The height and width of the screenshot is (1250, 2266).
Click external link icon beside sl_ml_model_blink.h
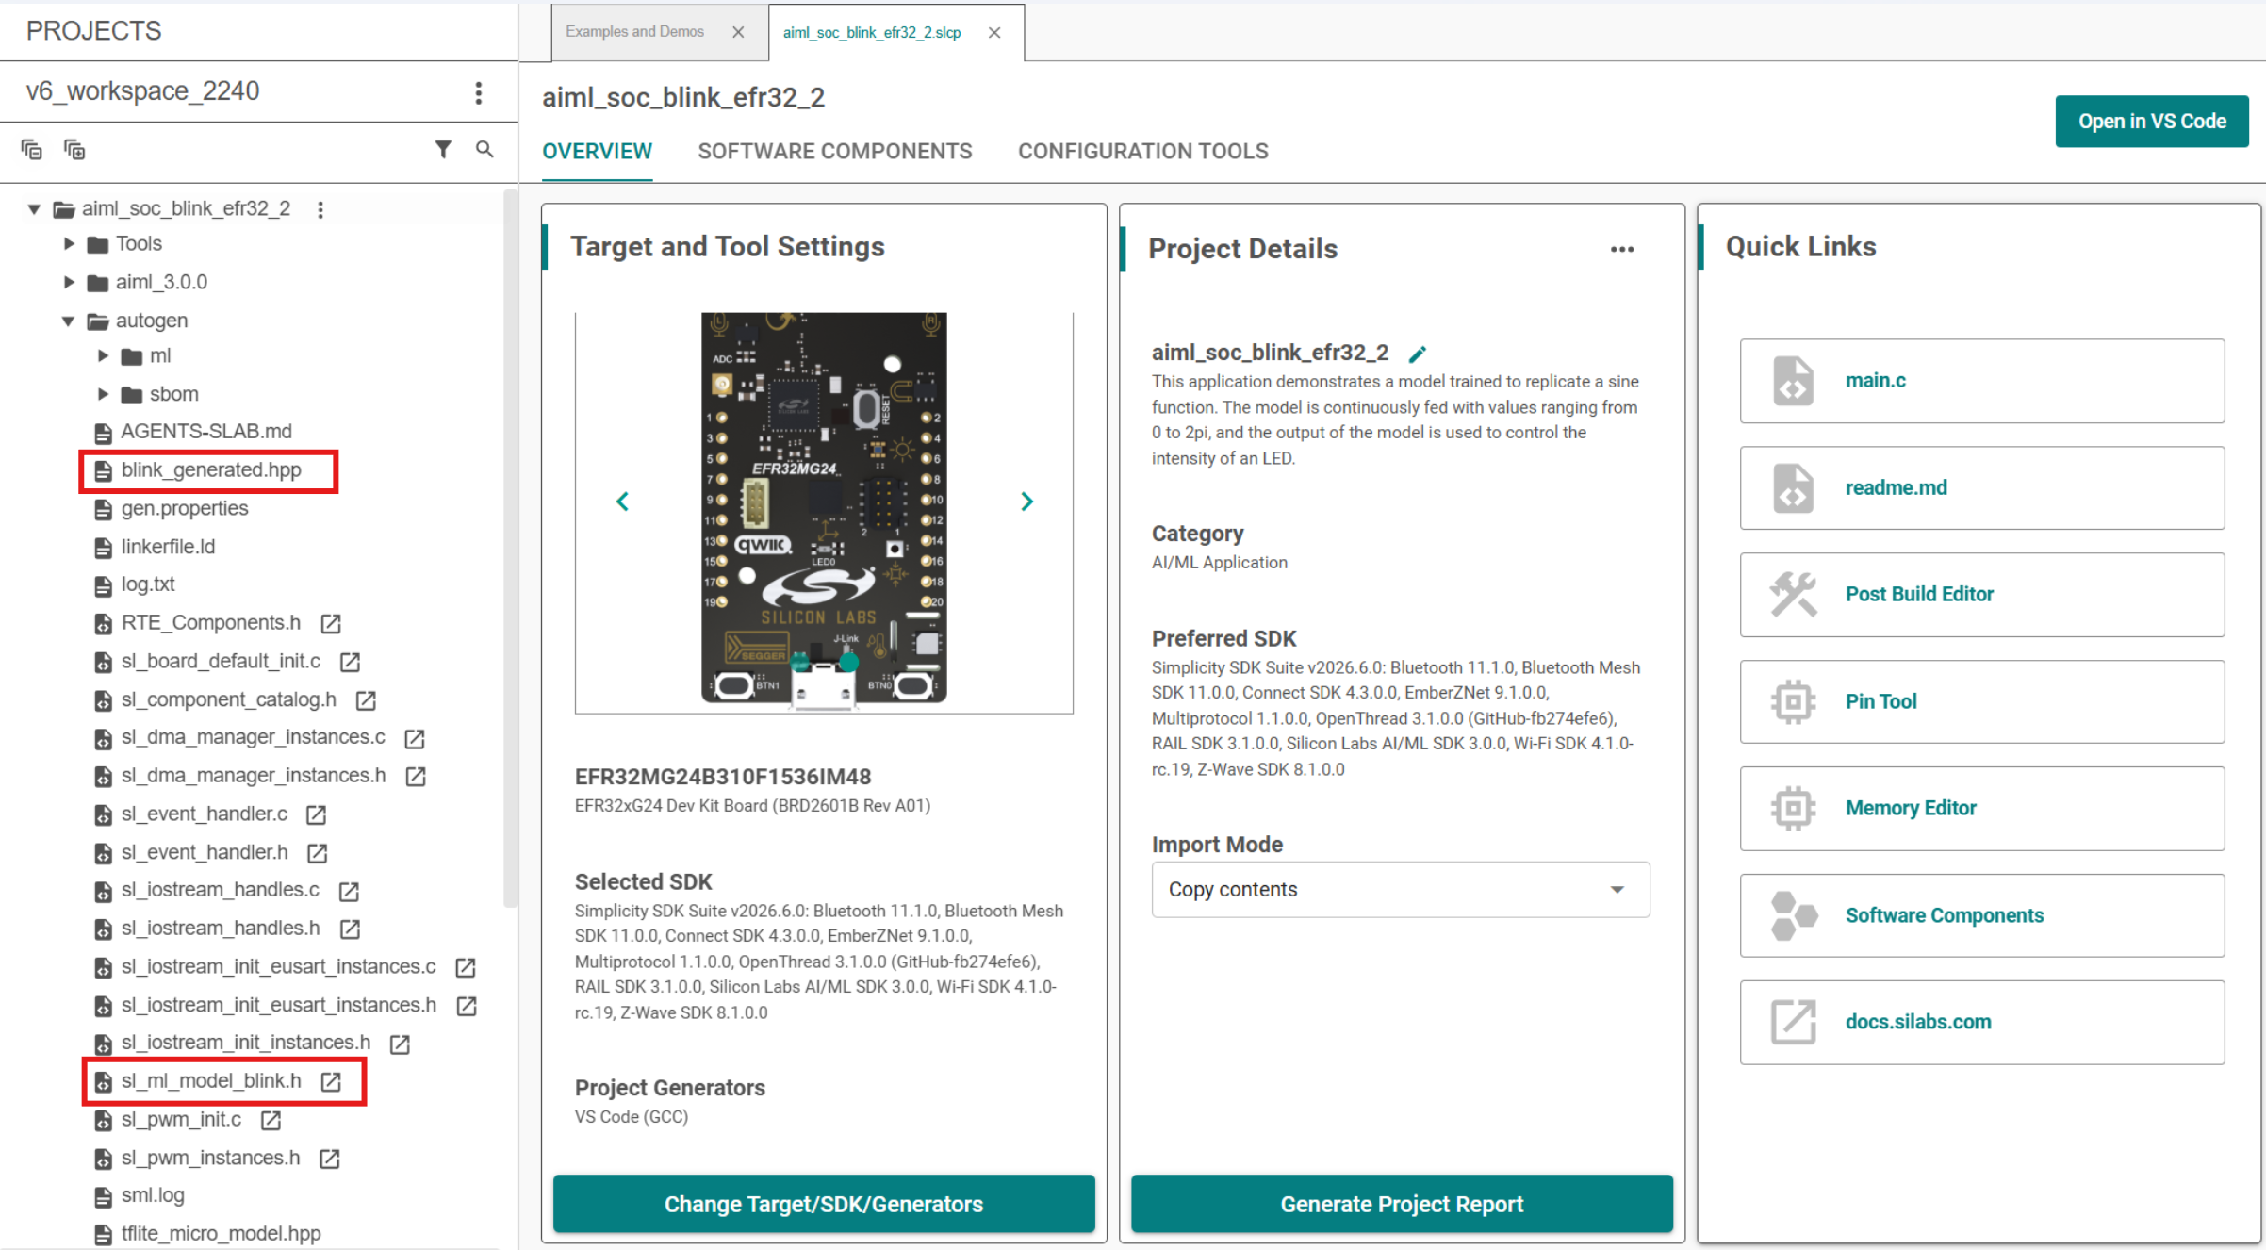(x=331, y=1081)
